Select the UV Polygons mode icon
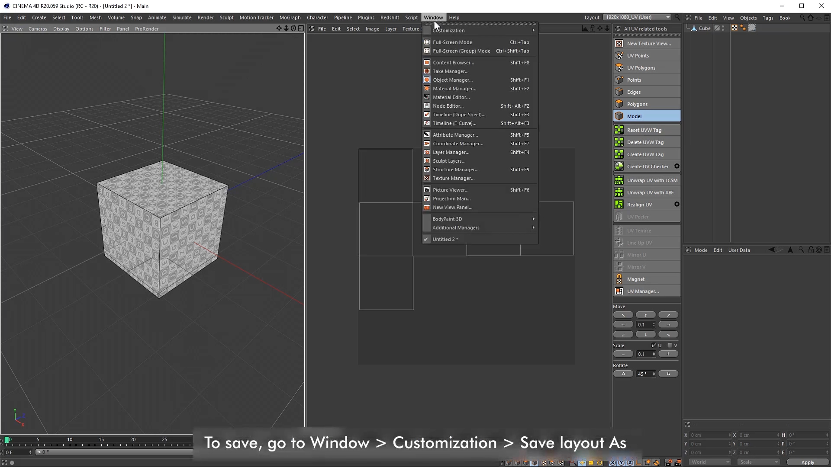Viewport: 831px width, 467px height. coord(619,67)
